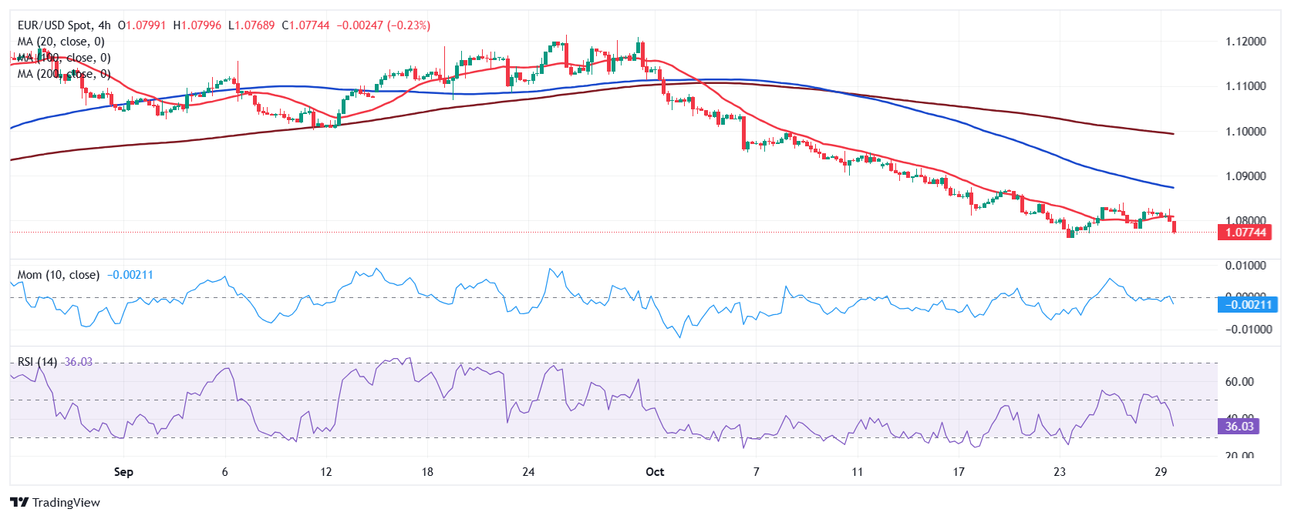Click the change value −0.00247 (−0.23%) in header
This screenshot has width=1291, height=519.
[x=383, y=25]
